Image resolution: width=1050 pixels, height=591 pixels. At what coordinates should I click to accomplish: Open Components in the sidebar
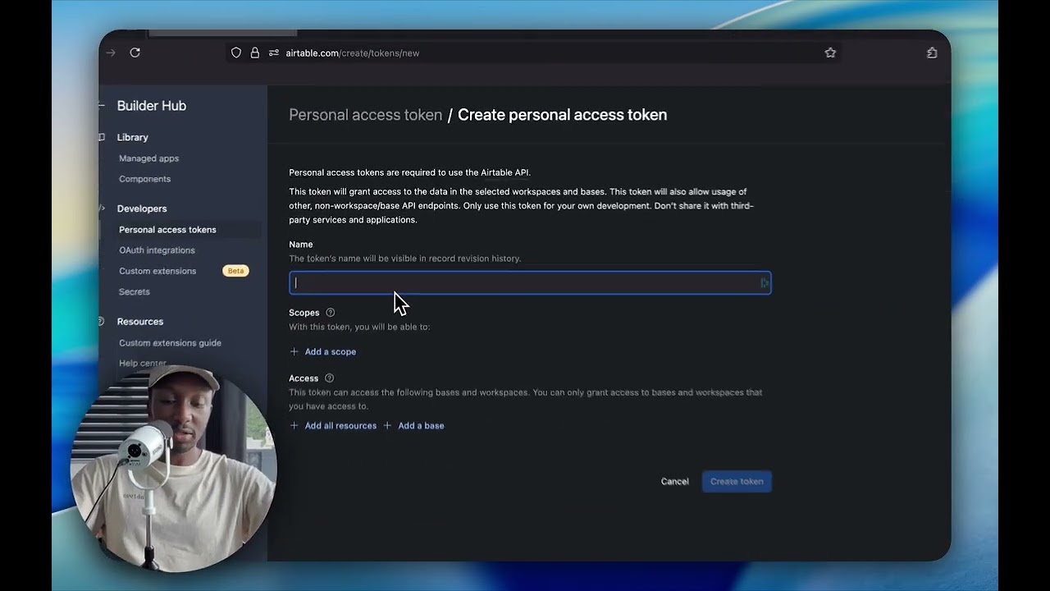[144, 179]
